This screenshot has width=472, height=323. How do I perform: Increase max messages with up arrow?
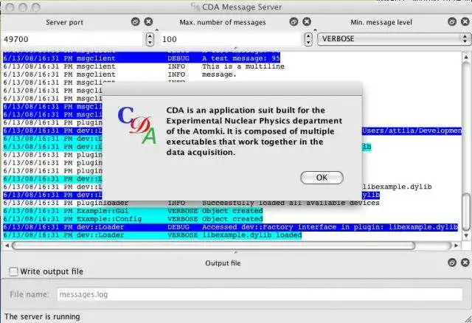coord(308,36)
